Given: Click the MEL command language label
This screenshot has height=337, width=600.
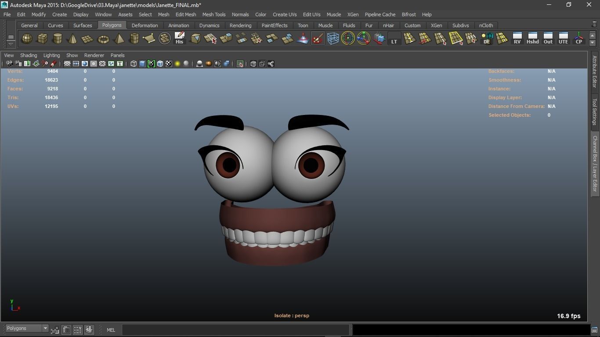Looking at the screenshot, I should point(111,330).
